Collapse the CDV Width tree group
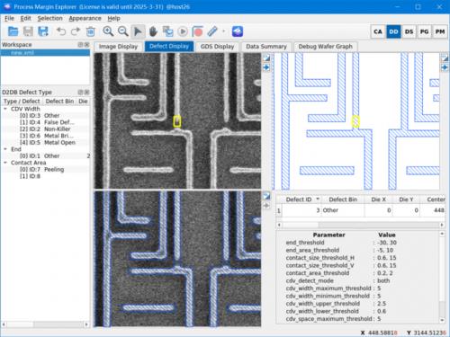Viewport: 450px width, 337px height. tap(5, 109)
